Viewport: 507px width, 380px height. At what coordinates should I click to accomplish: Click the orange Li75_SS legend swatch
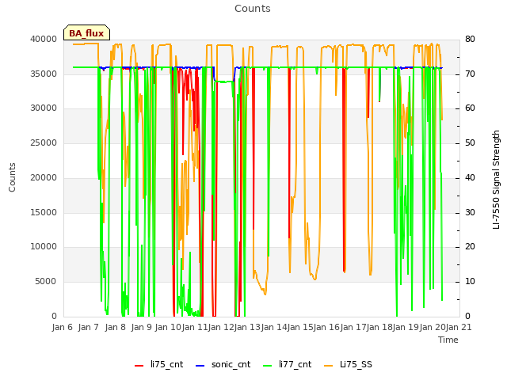coord(328,366)
